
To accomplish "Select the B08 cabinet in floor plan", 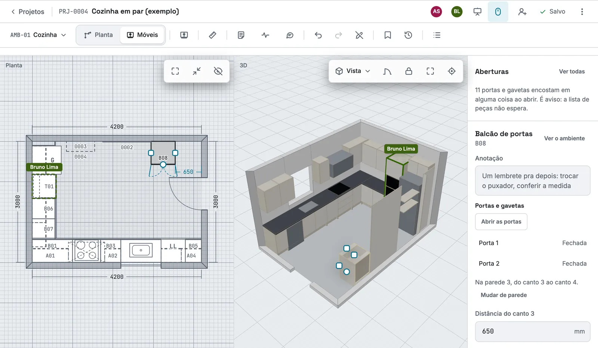I will (x=163, y=153).
